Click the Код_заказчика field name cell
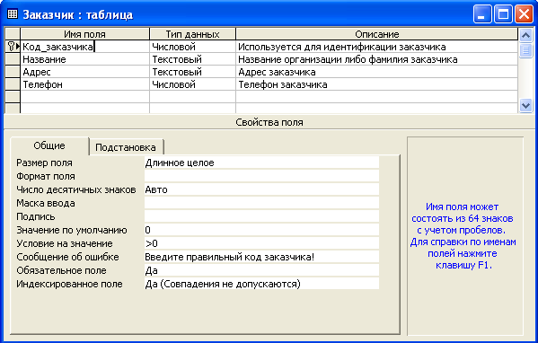538x343 pixels. 85,47
